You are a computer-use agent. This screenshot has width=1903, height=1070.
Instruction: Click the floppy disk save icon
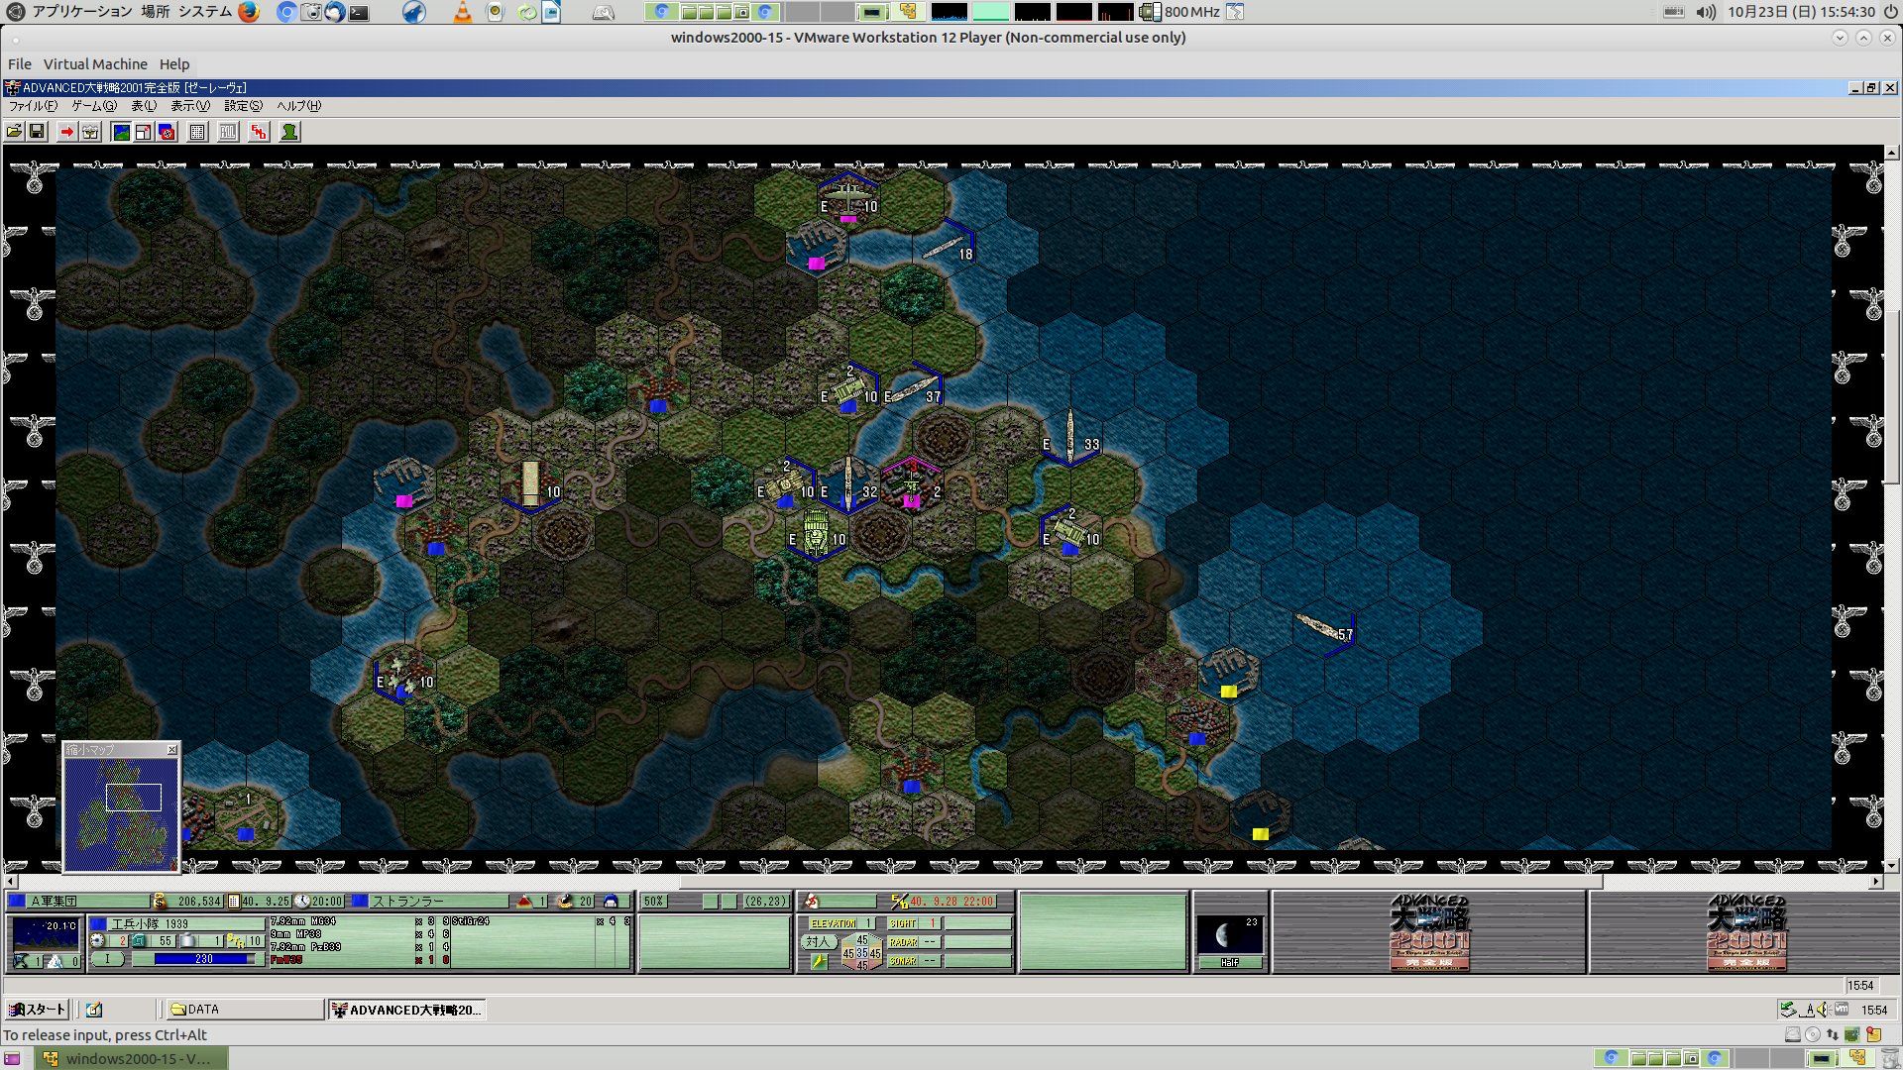[37, 132]
